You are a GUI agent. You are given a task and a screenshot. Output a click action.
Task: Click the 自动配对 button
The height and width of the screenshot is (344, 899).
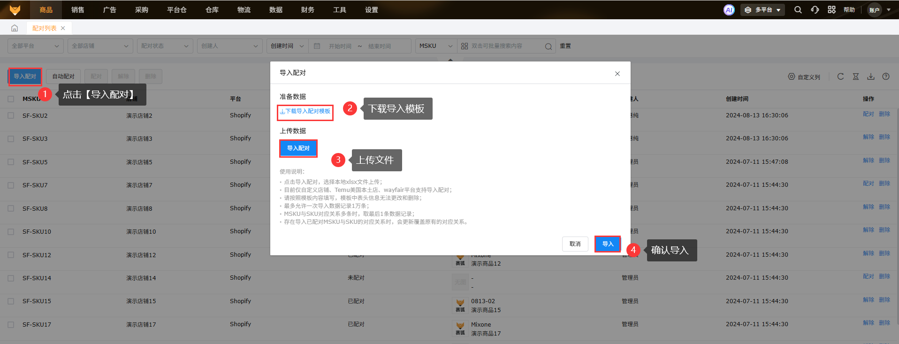click(63, 76)
